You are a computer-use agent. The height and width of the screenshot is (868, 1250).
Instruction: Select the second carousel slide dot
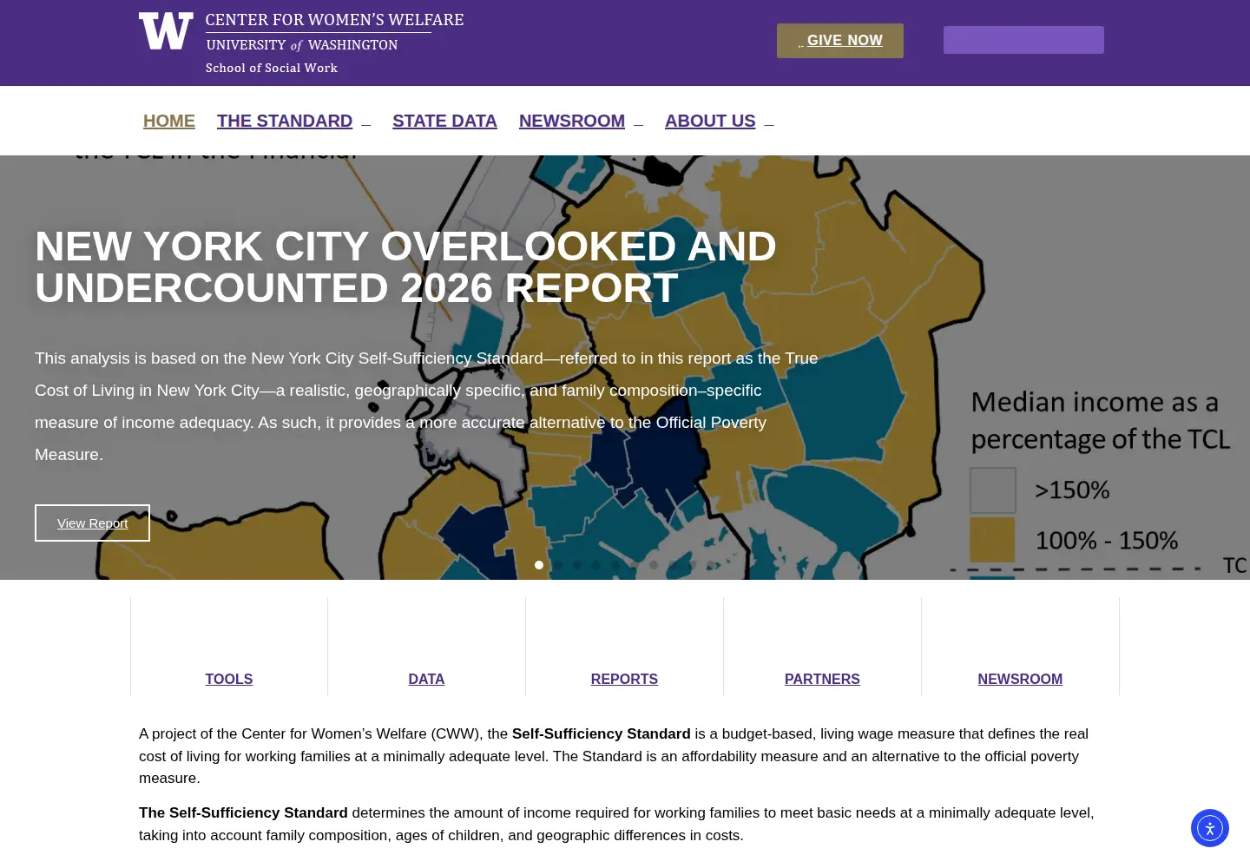point(558,565)
